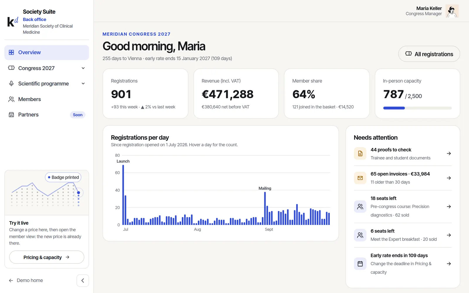469x293 pixels.
Task: Click the Member share 64% card
Action: 327,94
